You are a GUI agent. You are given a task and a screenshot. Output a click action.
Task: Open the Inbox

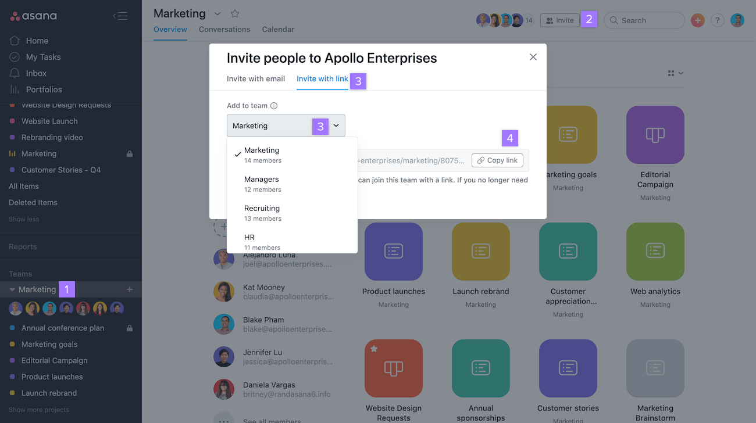pyautogui.click(x=36, y=73)
